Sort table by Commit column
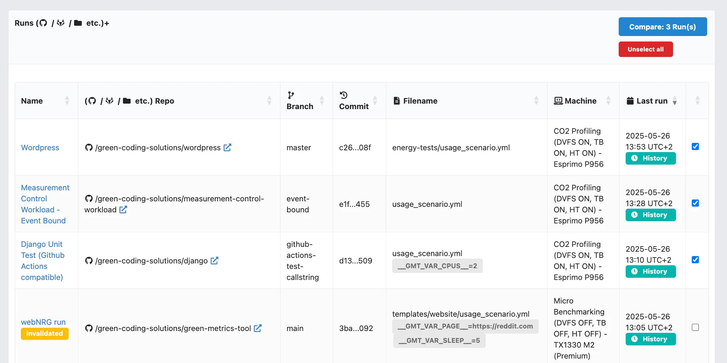This screenshot has height=363, width=727. [x=359, y=101]
